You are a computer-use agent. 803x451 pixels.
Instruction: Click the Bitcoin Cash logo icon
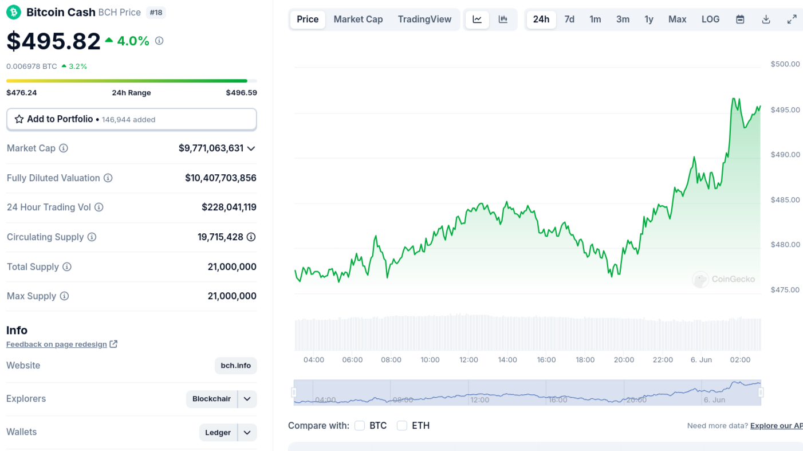coord(14,12)
